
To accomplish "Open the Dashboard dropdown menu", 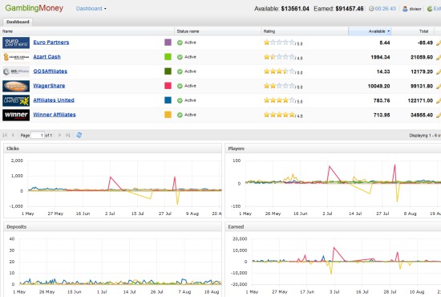I will click(x=91, y=9).
